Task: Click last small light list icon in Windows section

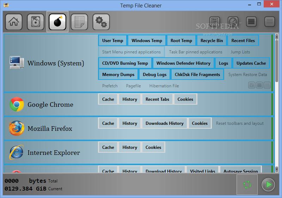Action: [x=267, y=85]
